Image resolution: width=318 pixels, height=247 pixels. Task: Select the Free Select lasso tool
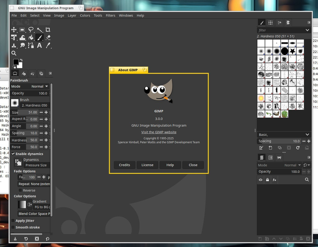(31, 30)
